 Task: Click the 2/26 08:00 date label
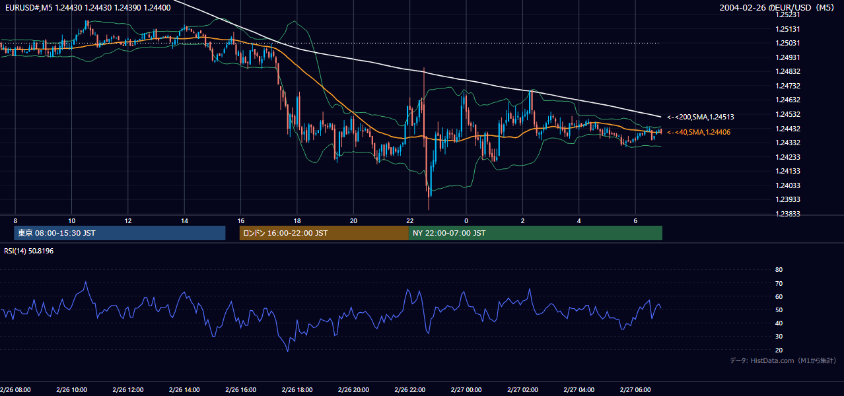[x=16, y=389]
